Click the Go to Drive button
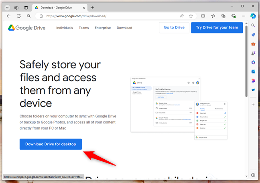This screenshot has height=183, width=260. click(174, 28)
